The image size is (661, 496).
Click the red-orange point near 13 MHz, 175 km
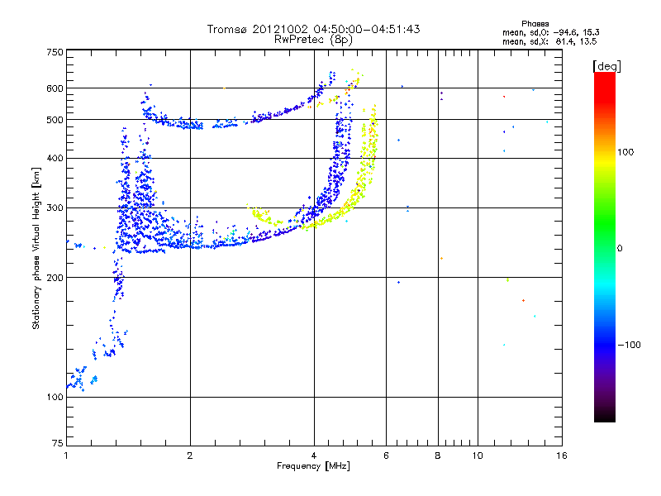523,300
